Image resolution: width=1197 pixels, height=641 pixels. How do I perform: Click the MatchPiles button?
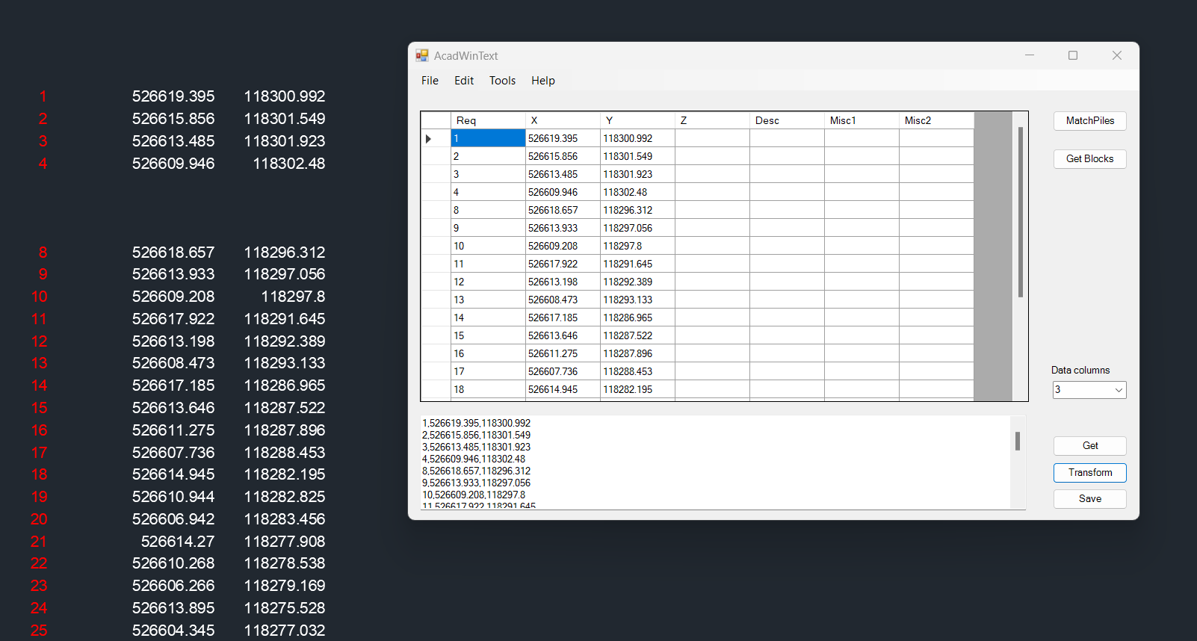click(x=1089, y=121)
